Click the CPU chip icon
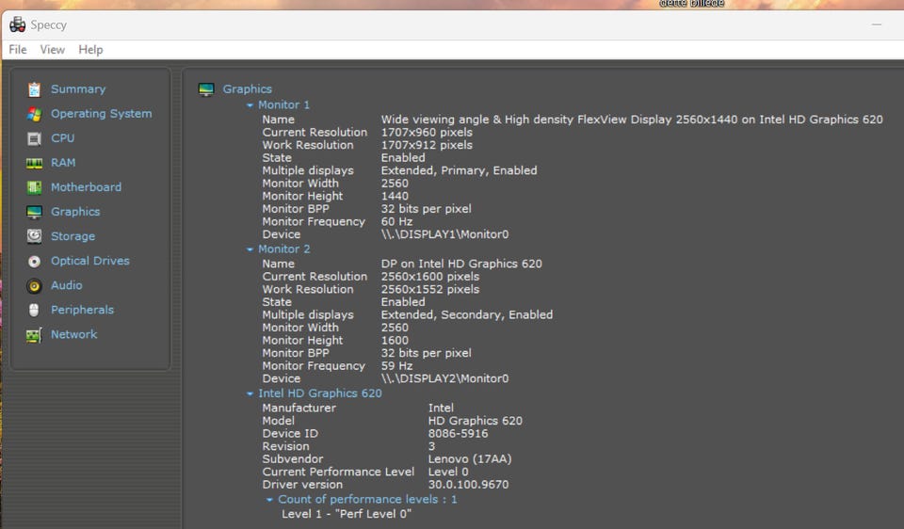The width and height of the screenshot is (904, 529). coord(34,139)
